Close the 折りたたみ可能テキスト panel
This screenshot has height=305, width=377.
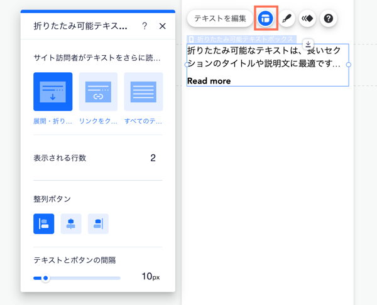click(163, 26)
